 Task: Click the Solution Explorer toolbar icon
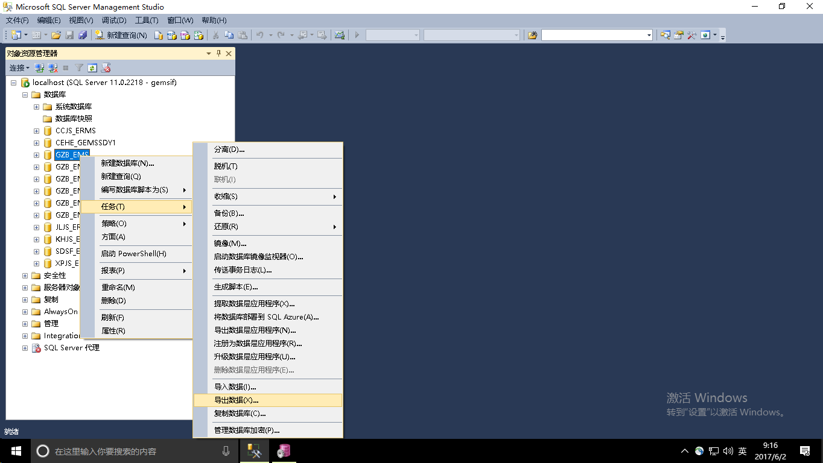[x=666, y=35]
